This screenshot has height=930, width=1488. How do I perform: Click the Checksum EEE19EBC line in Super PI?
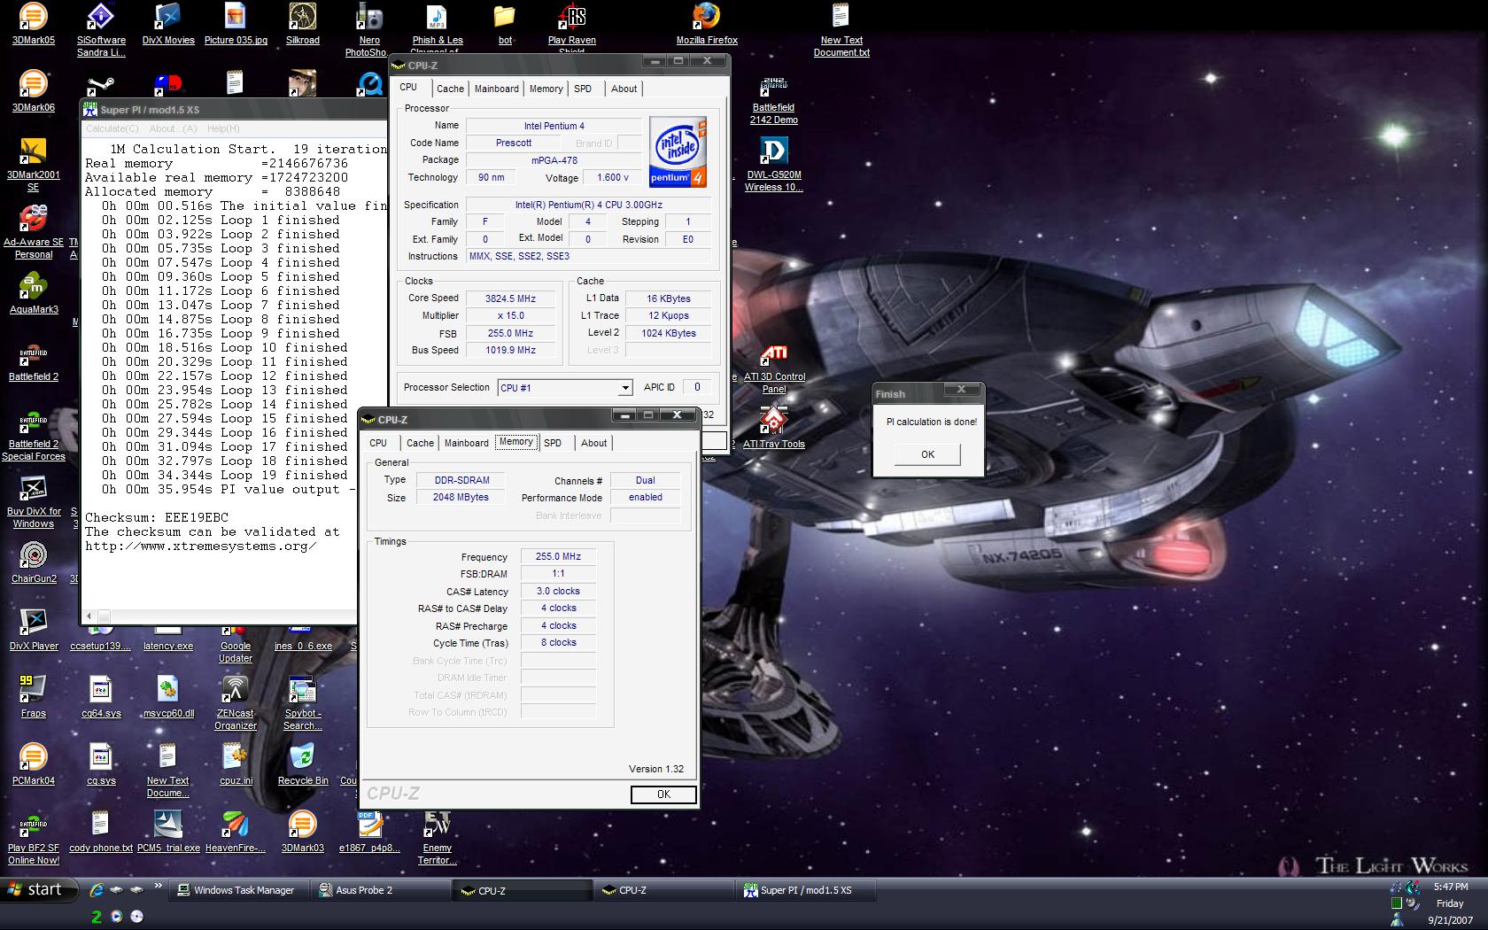[157, 517]
